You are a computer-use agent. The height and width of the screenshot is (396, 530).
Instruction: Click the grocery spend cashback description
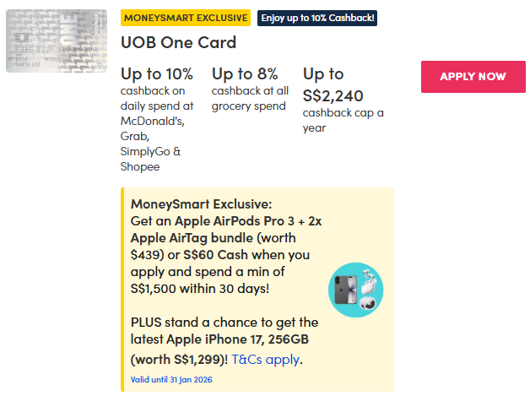coord(248,99)
